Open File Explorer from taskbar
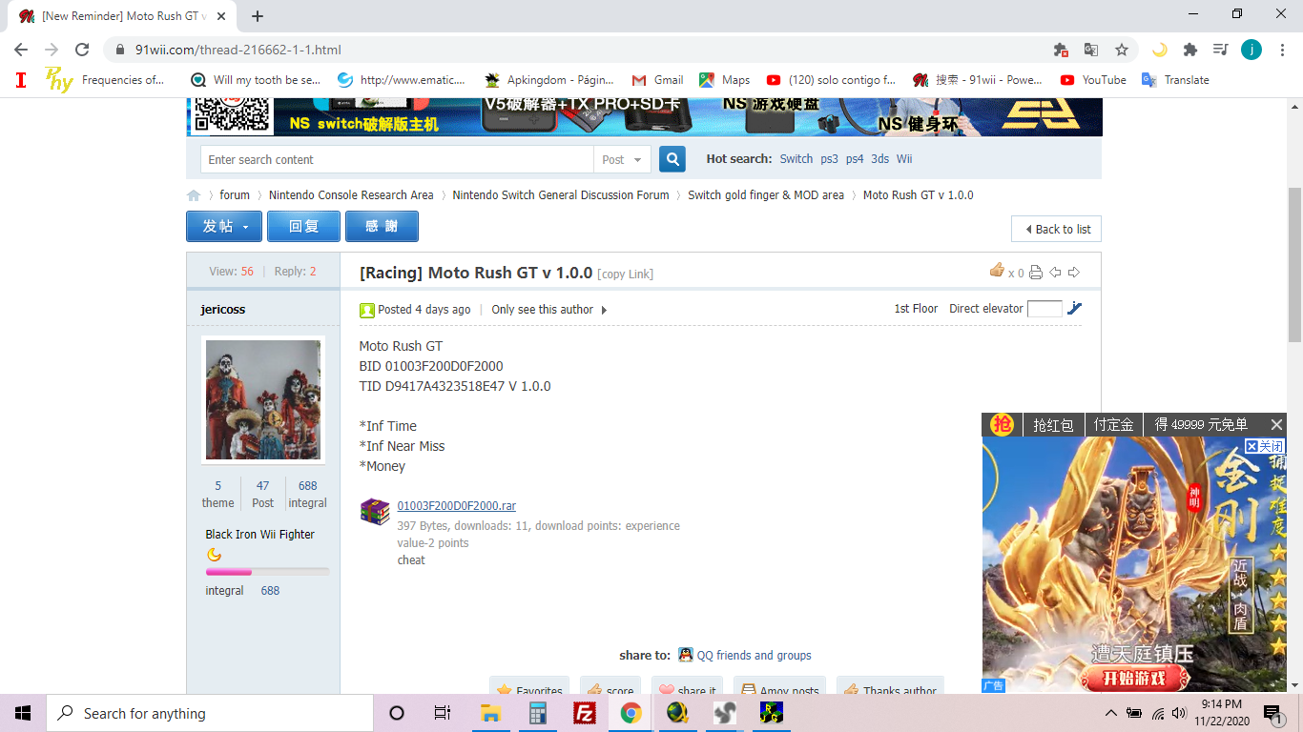 pyautogui.click(x=490, y=713)
